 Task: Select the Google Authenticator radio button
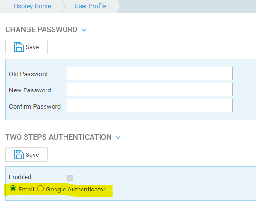(x=40, y=189)
